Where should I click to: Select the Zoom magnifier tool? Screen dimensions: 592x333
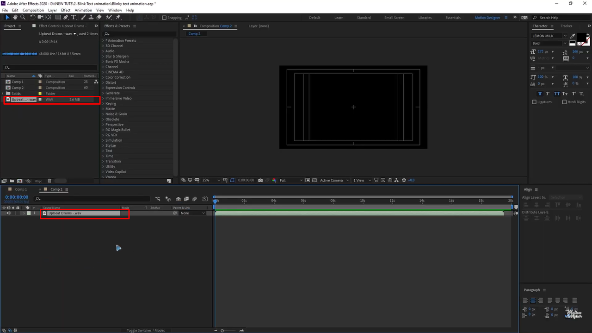point(22,18)
